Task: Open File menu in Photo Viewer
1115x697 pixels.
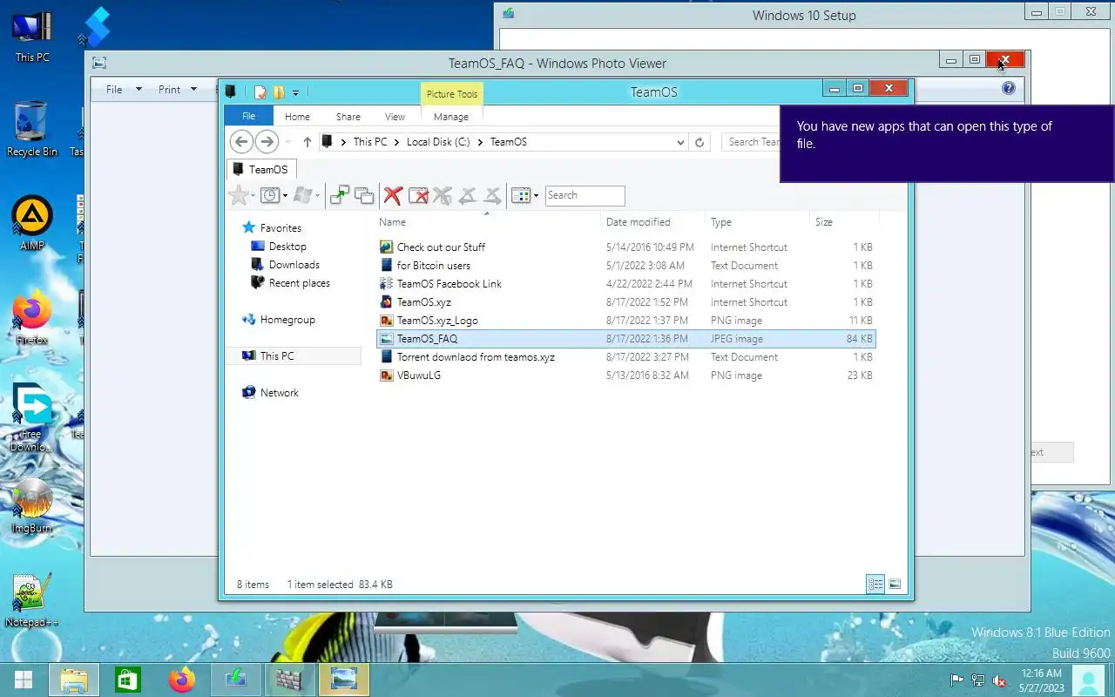Action: coord(123,89)
